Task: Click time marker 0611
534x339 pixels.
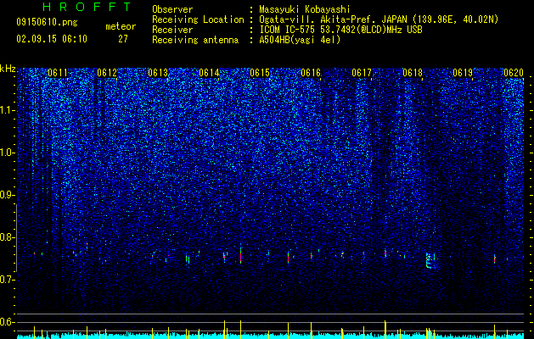Action: tap(58, 73)
